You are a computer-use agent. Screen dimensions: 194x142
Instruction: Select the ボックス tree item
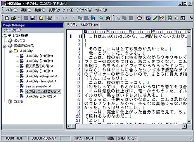tap(20, 41)
